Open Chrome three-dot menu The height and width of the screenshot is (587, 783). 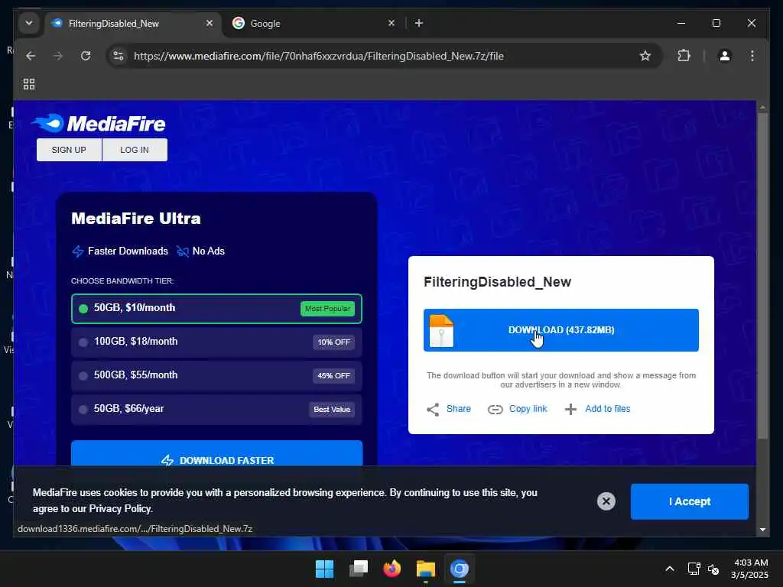tap(752, 56)
